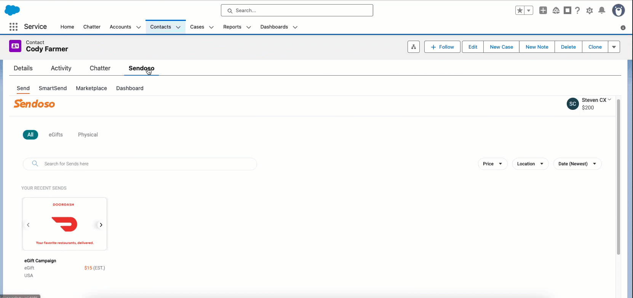633x298 pixels.
Task: Follow the Cody Farmer contact
Action: 442,47
